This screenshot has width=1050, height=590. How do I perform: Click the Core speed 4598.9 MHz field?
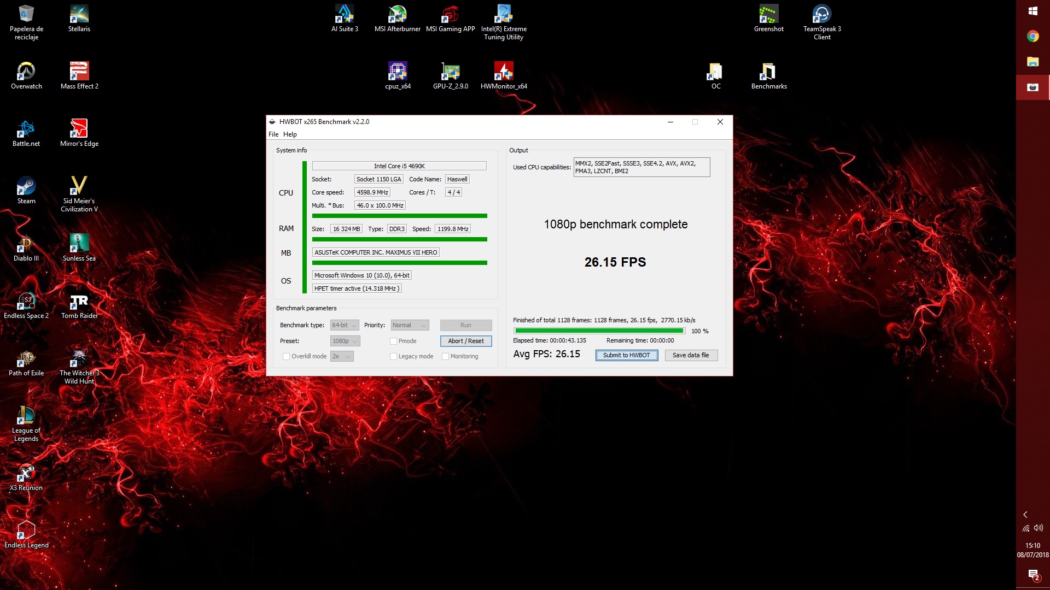click(x=372, y=192)
